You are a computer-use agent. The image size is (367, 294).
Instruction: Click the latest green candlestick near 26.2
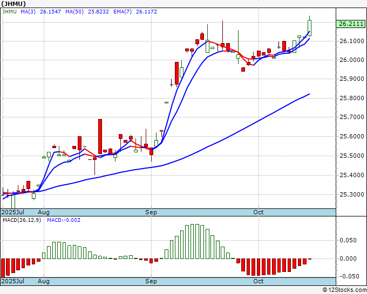click(x=309, y=28)
